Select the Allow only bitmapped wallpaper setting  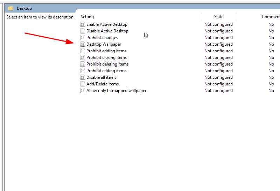[x=116, y=91]
